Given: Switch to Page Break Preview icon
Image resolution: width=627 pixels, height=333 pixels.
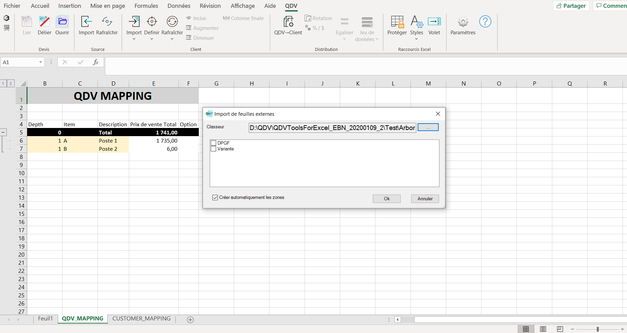Looking at the screenshot, I should click(x=560, y=329).
